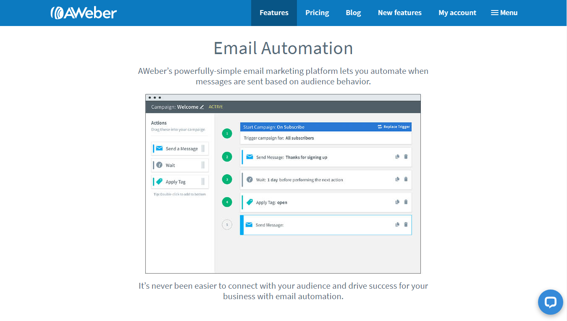567x321 pixels.
Task: Delete the Wait 1 day step
Action: [x=406, y=179]
